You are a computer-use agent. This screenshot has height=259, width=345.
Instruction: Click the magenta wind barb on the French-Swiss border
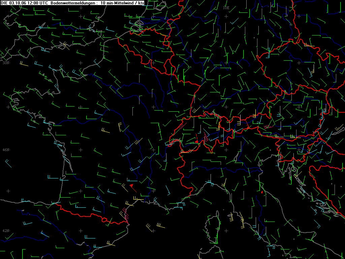[x=182, y=126]
